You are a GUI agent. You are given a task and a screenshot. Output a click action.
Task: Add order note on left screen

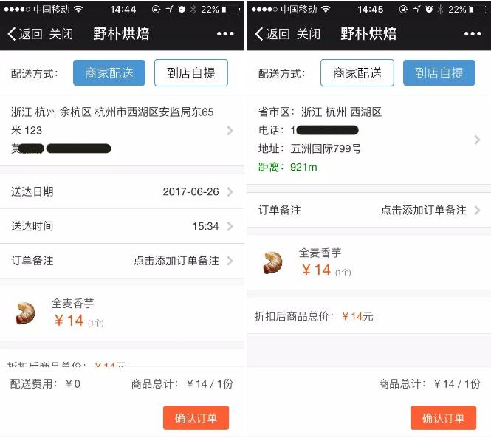(x=122, y=261)
